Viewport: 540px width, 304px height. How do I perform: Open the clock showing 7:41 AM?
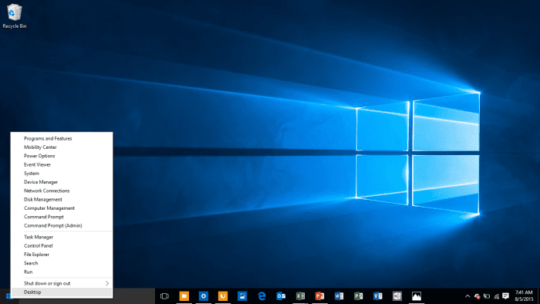tap(524, 296)
